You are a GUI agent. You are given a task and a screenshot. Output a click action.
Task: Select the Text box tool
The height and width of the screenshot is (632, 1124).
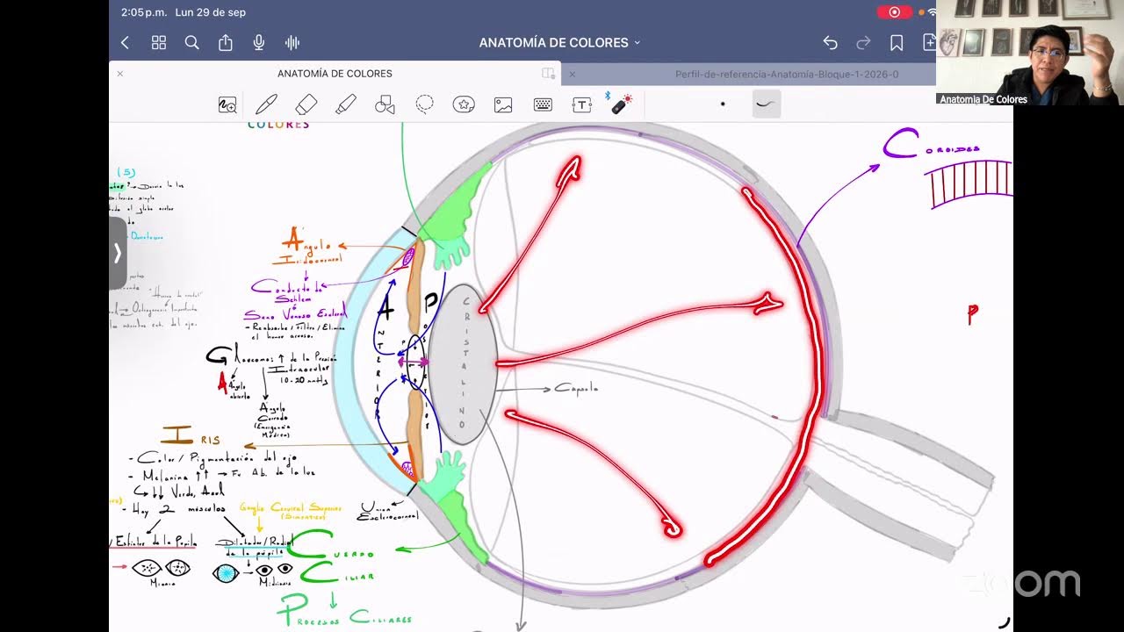582,105
